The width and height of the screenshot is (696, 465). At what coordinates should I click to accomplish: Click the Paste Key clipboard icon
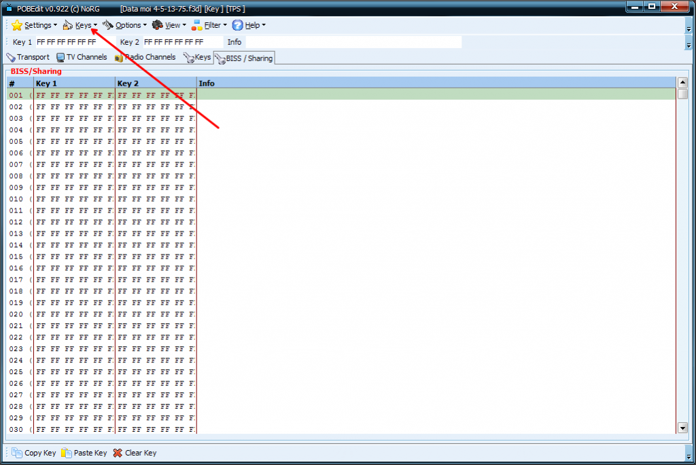click(67, 453)
